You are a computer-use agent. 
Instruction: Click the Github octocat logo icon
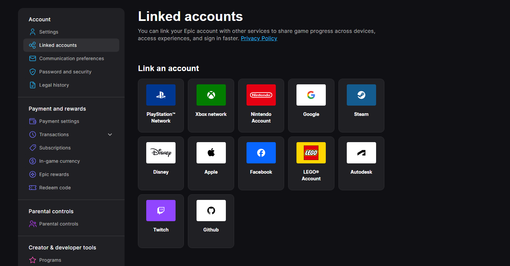pos(211,211)
